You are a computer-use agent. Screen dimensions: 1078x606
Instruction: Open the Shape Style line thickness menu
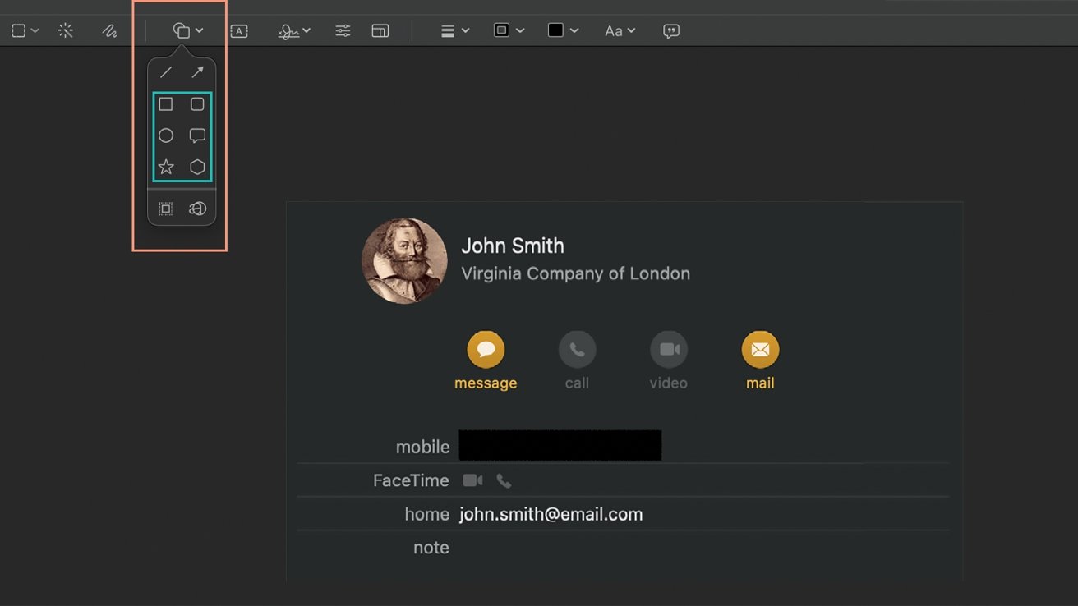[x=454, y=31]
